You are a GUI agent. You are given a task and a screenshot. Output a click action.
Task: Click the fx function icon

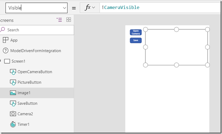point(88,7)
